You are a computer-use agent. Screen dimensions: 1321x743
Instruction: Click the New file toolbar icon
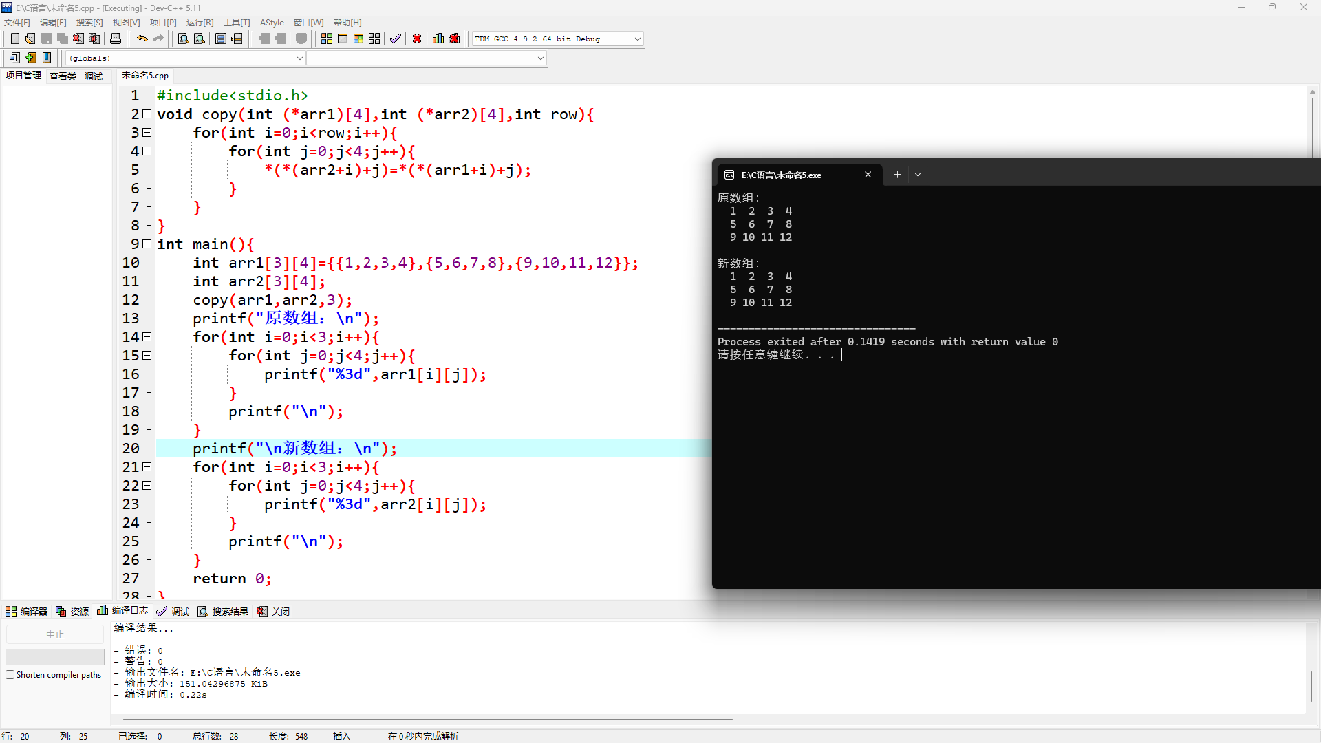click(x=14, y=39)
